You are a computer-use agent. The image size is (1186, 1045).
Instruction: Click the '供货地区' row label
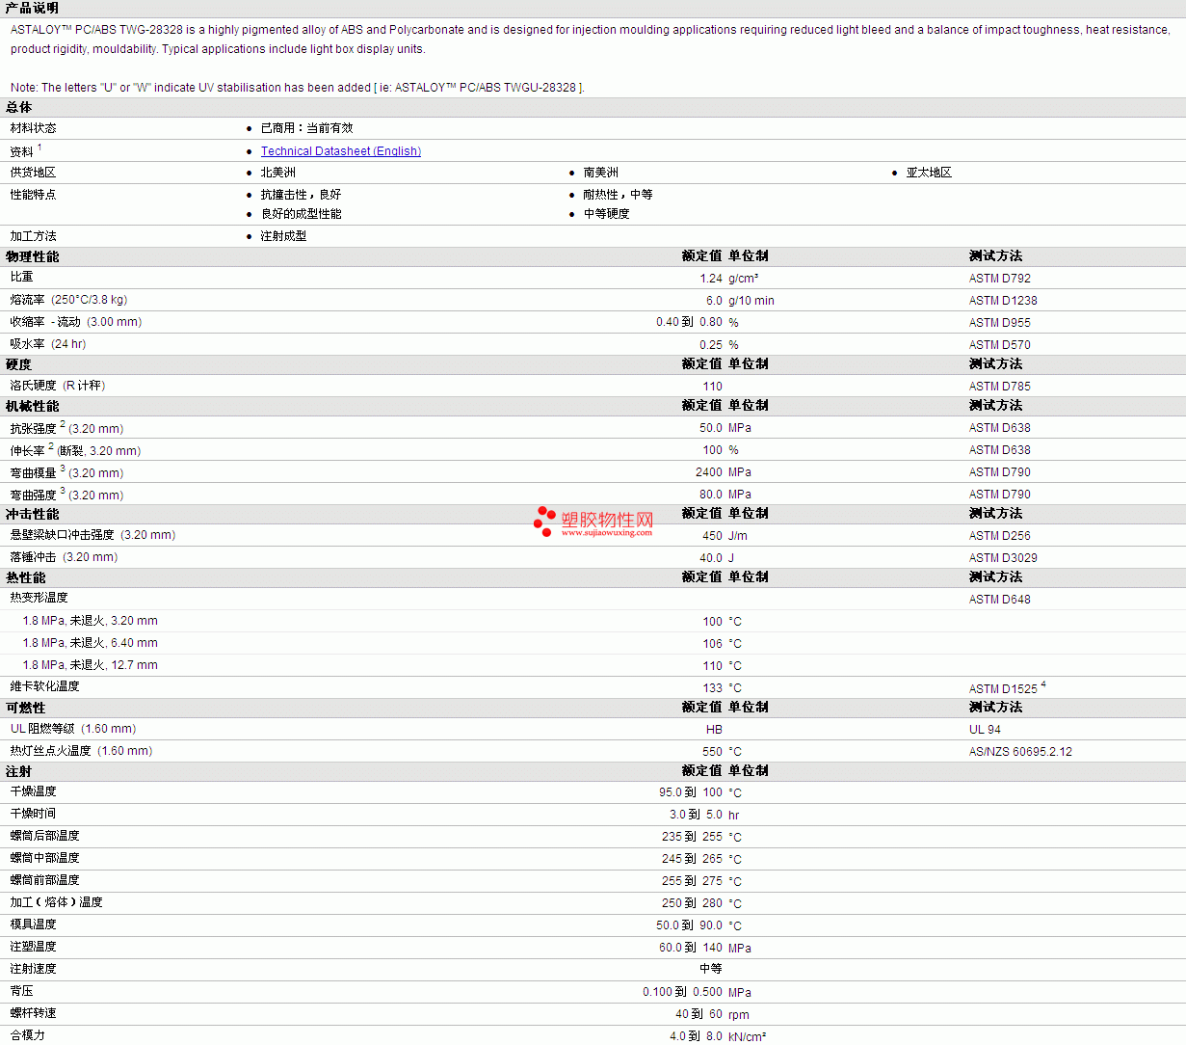(34, 173)
